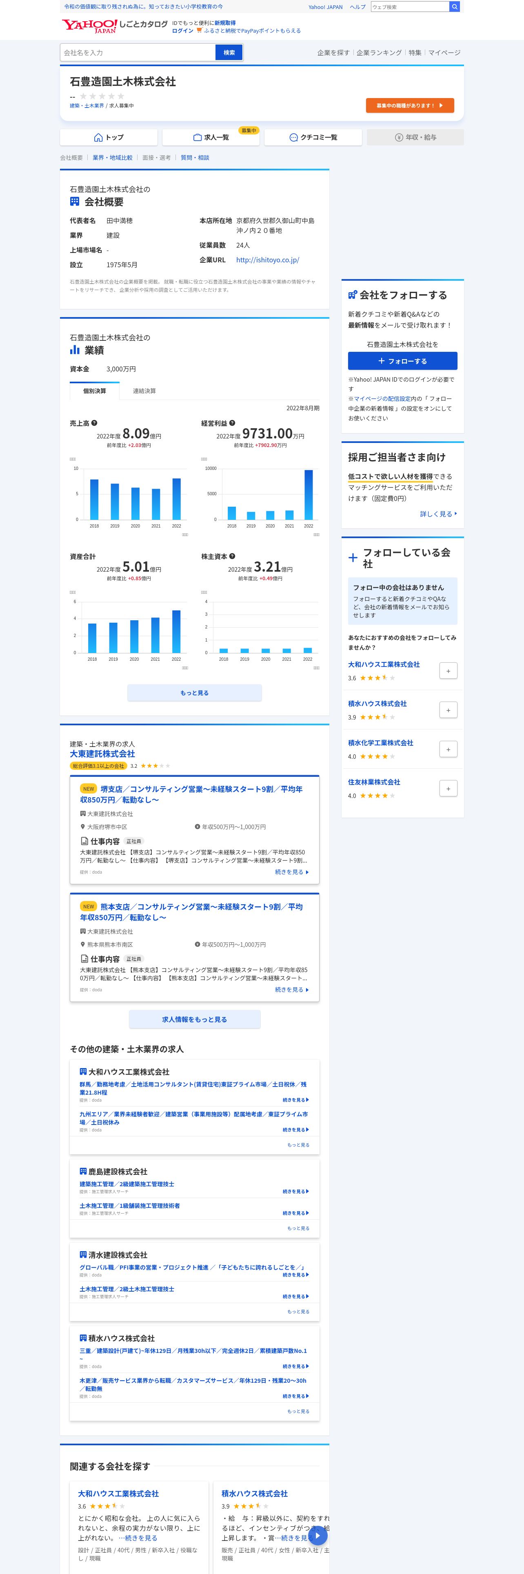
Task: Click the shopping cart icon near ふるさと納税
Action: coord(199,31)
